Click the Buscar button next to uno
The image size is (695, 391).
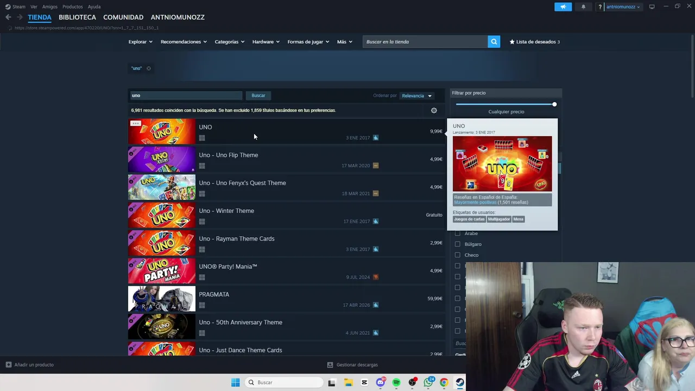[x=258, y=96]
